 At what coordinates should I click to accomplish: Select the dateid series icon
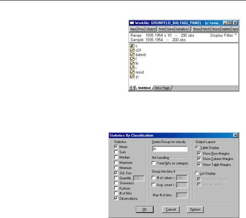pos(132,54)
